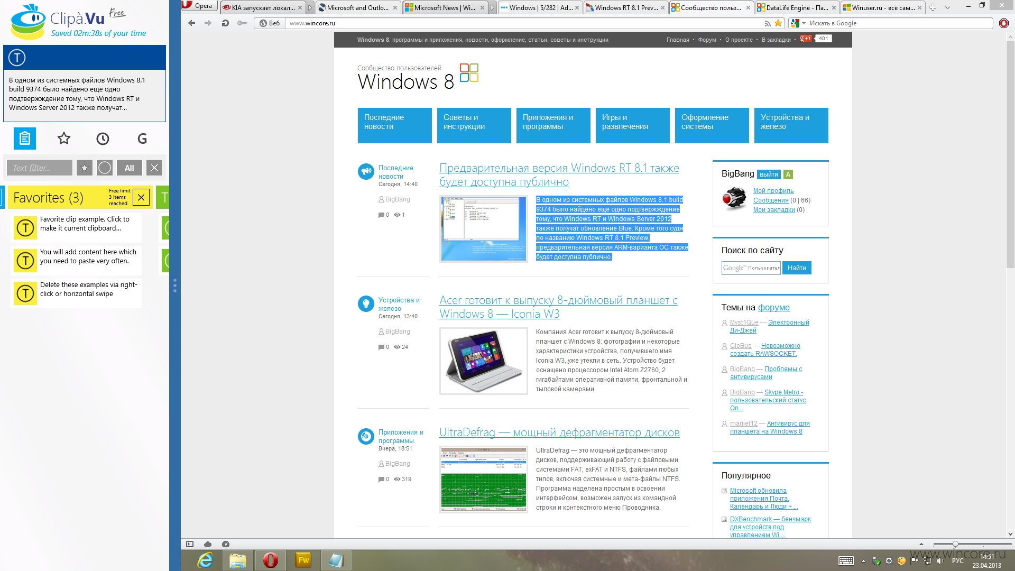Open a new browser tab
Viewport: 1015px width, 571px height.
933,7
